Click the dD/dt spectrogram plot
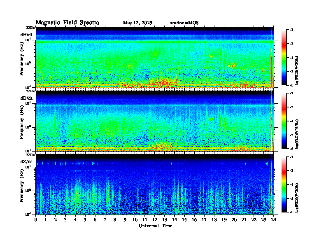The image size is (326, 252). tap(155, 121)
